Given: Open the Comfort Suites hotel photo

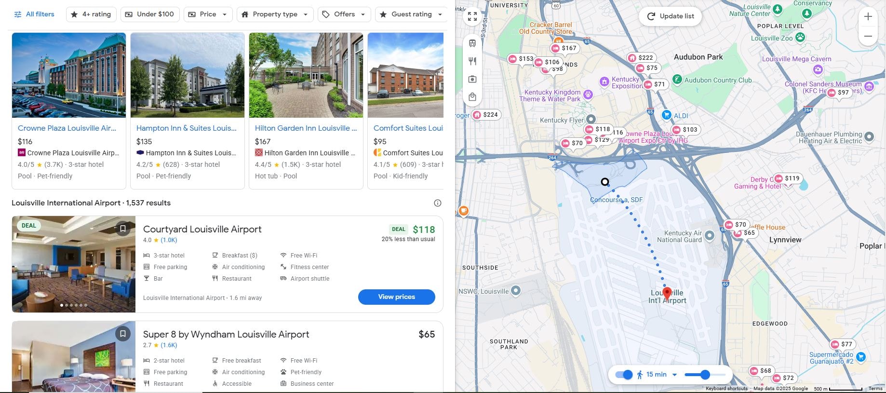Looking at the screenshot, I should coord(405,75).
